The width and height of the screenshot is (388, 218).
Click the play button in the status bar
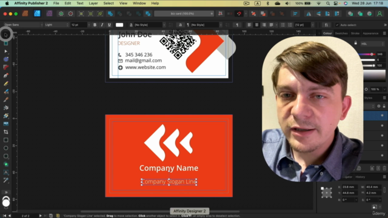(x=40, y=216)
